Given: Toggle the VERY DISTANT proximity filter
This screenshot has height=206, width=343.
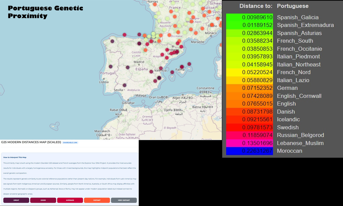Looking at the screenshot, I should [x=124, y=200].
